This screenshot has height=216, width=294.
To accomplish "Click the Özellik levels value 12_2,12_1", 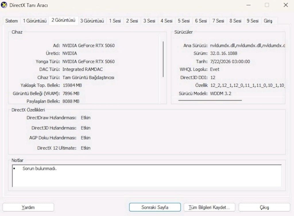I will pos(247,85).
